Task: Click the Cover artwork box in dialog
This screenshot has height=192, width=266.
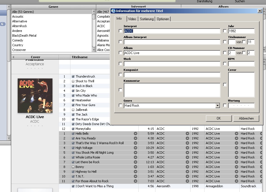Action: click(x=241, y=85)
